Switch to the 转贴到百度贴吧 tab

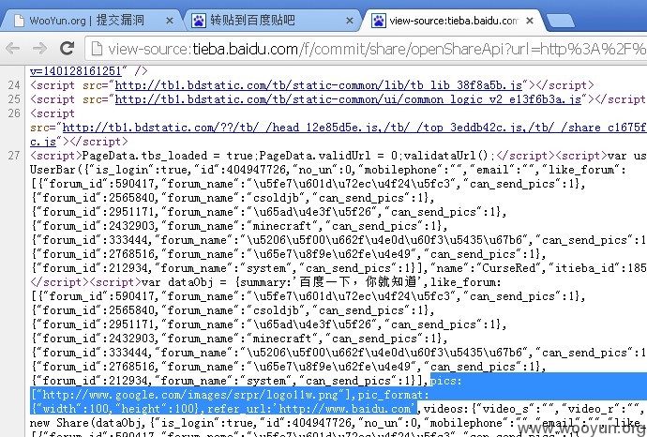click(272, 21)
